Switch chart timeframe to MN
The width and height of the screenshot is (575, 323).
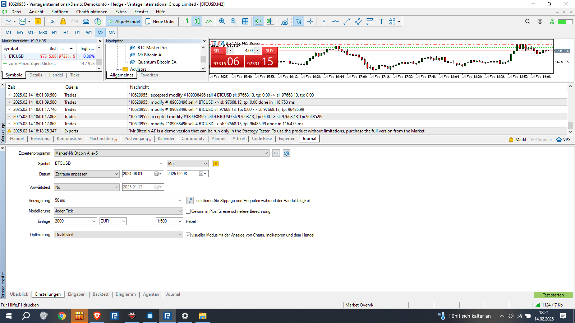click(112, 32)
